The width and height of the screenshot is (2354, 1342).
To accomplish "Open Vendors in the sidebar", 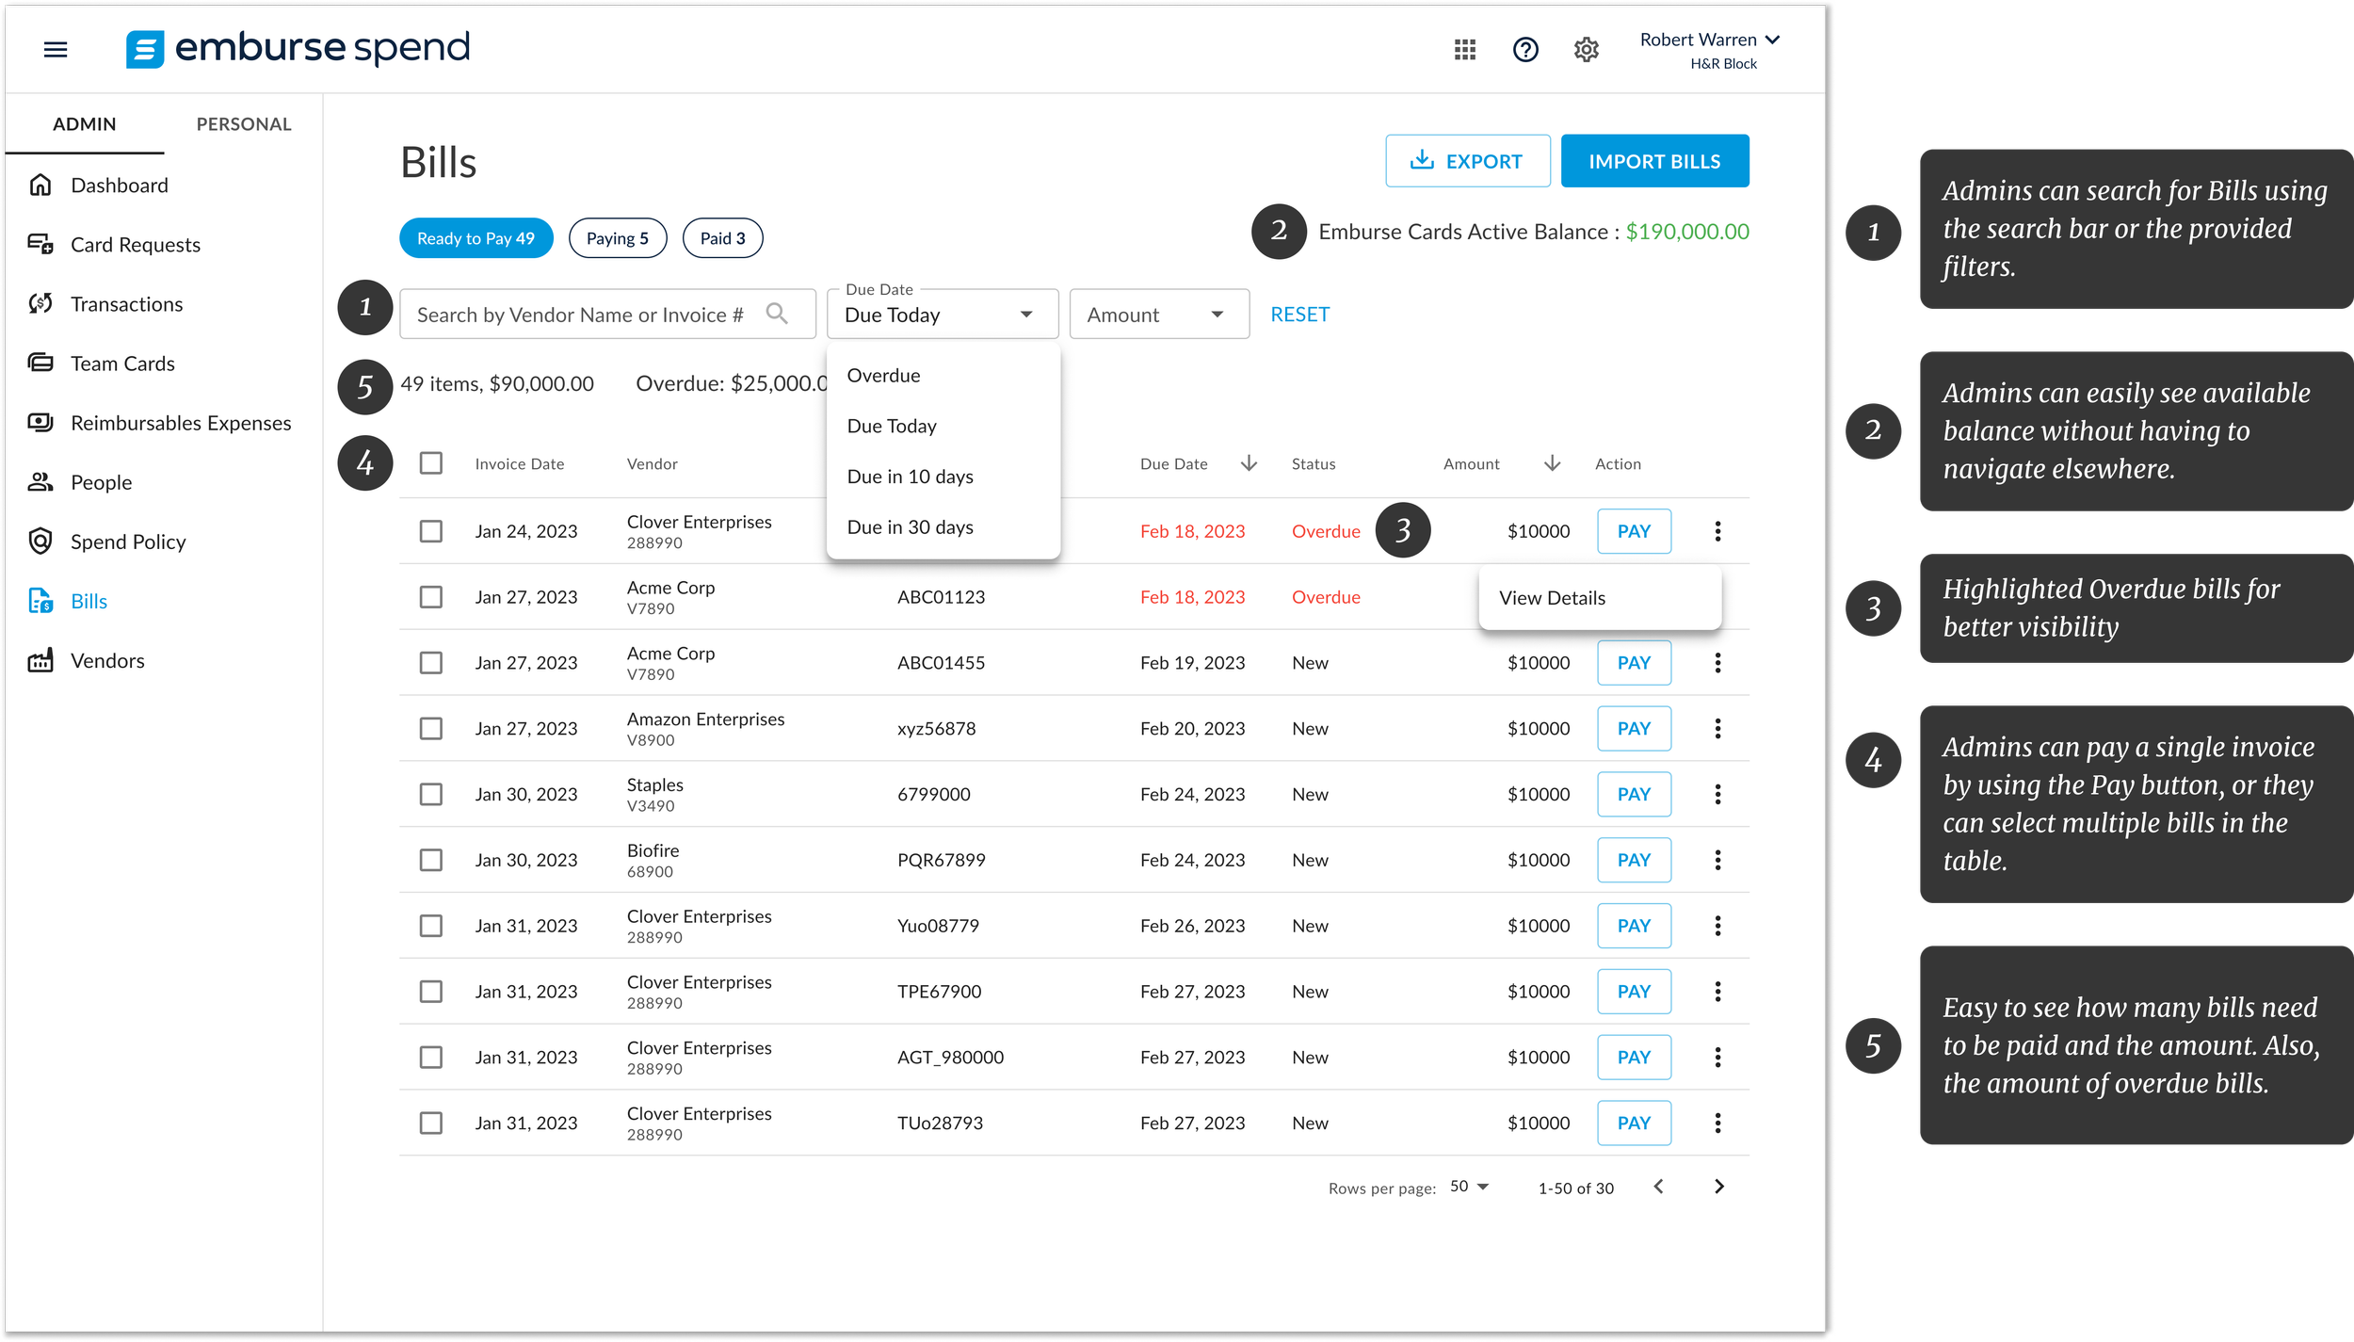I will pos(107,659).
